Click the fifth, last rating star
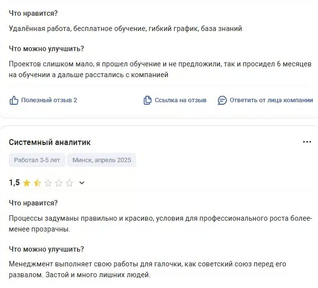Screen dimensions: 318x288 point(70,183)
